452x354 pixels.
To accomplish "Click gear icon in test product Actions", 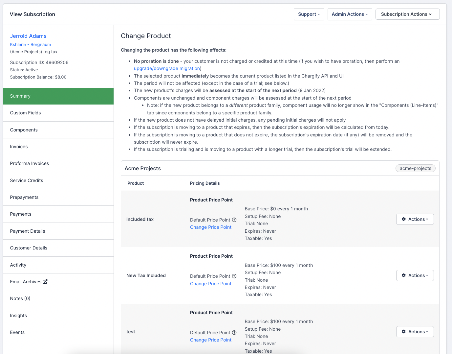I will pos(404,332).
